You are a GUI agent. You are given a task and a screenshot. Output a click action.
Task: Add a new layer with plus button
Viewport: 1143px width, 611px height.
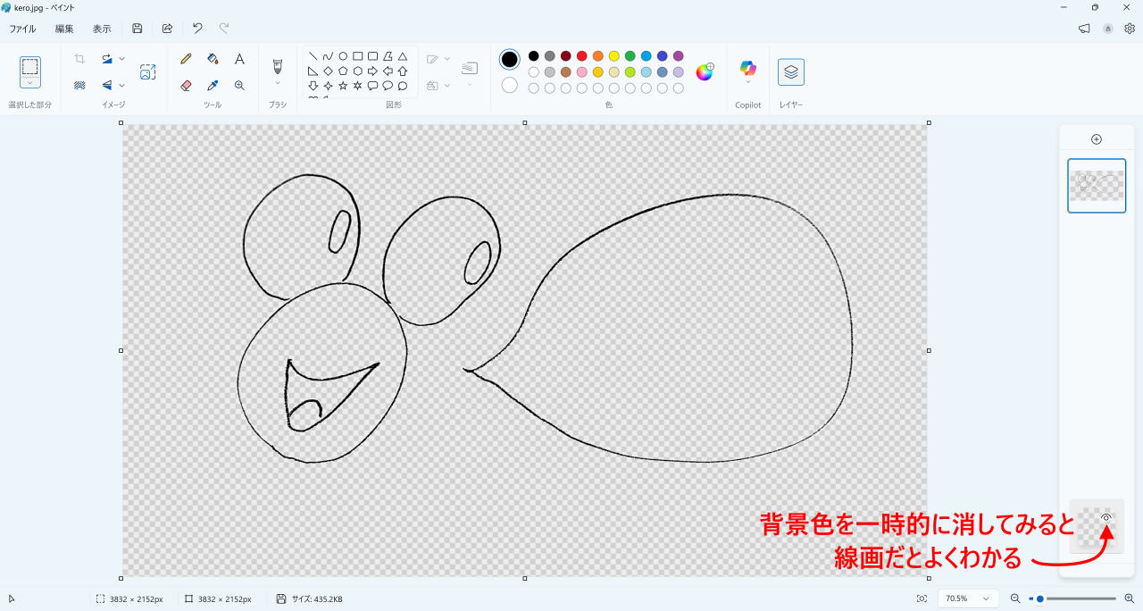(x=1097, y=139)
